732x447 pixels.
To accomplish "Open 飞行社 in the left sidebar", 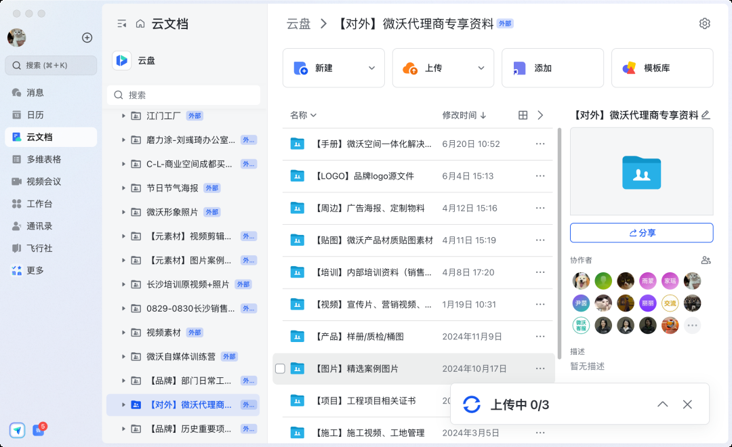I will pyautogui.click(x=51, y=249).
